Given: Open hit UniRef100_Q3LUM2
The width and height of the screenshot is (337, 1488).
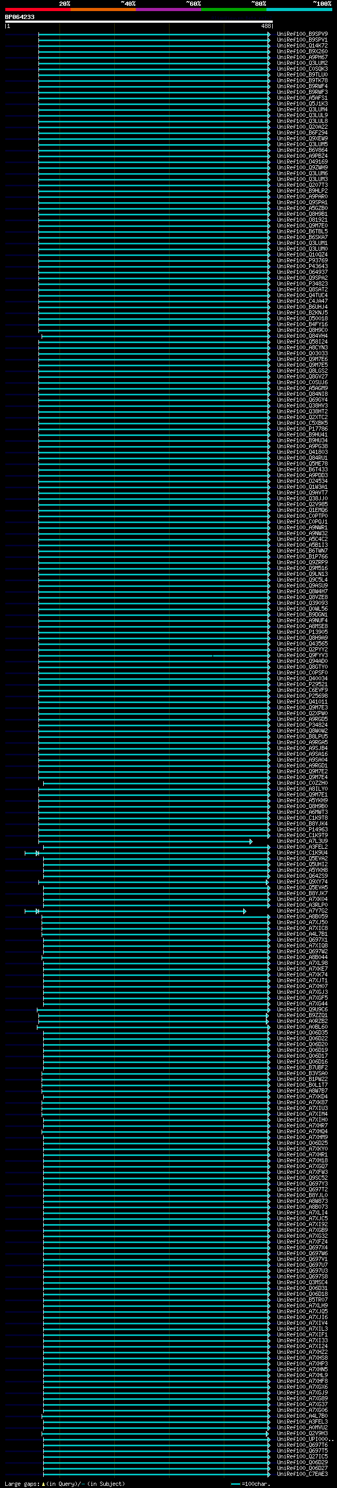Looking at the screenshot, I should [302, 63].
